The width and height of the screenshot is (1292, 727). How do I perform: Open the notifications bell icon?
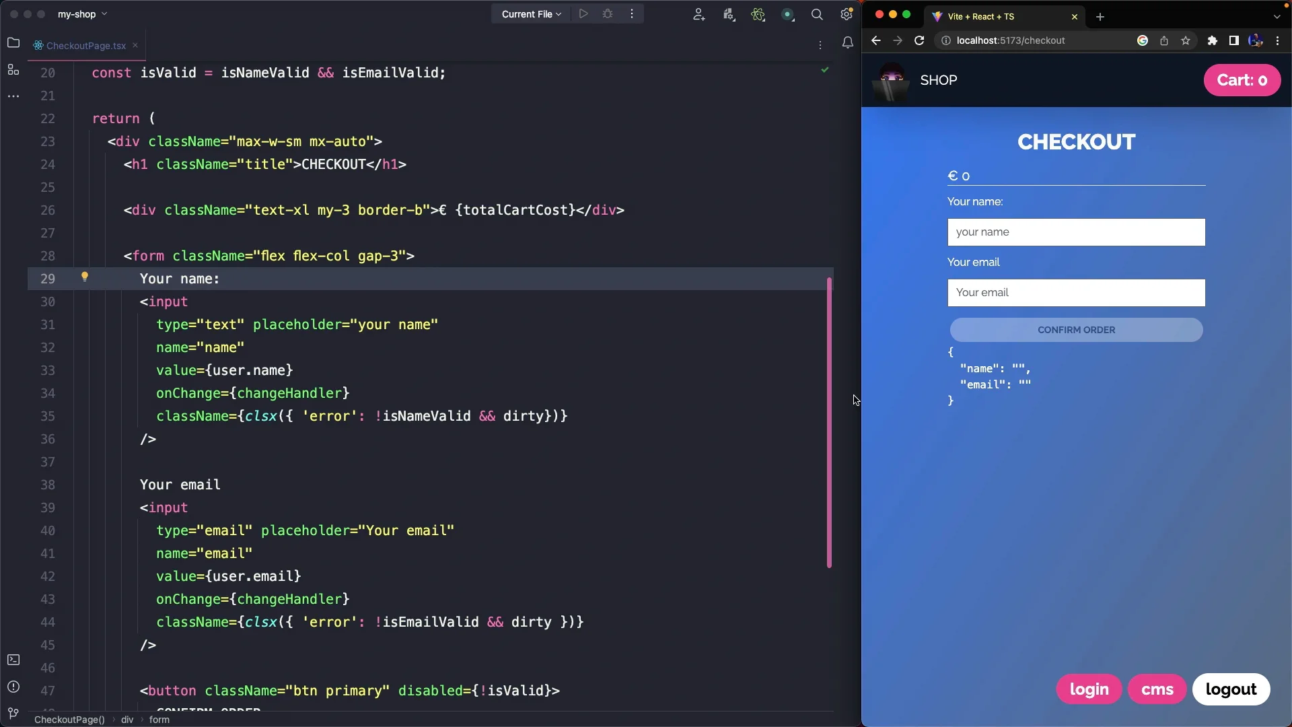[x=847, y=42]
